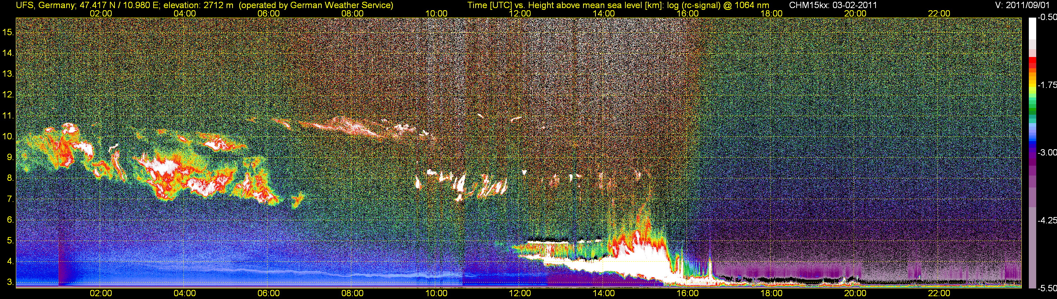Click the 15 km height axis label
The width and height of the screenshot is (1057, 299).
(x=8, y=32)
